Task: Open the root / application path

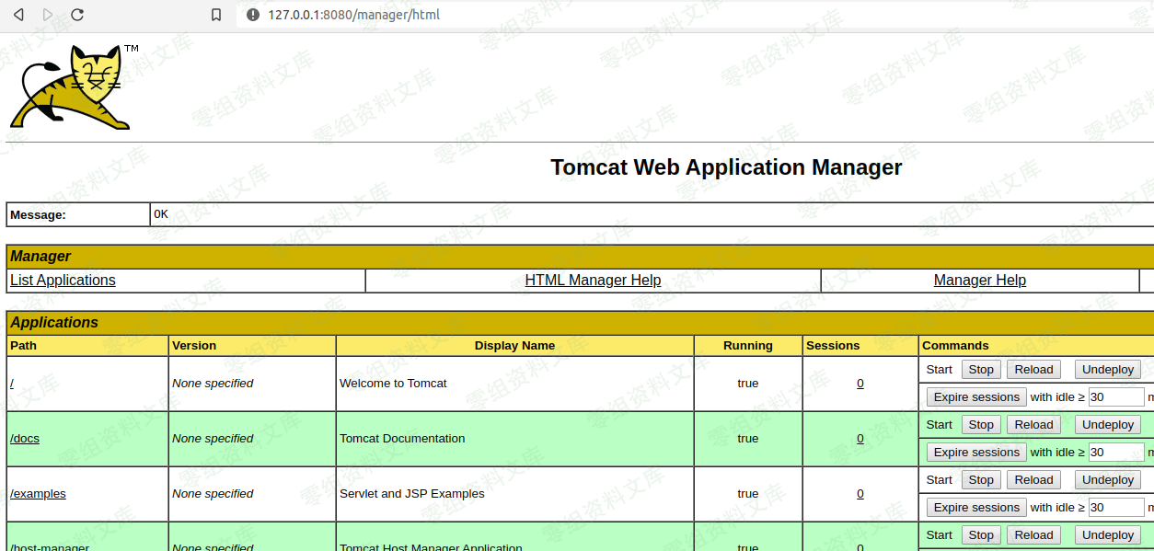Action: (x=12, y=384)
